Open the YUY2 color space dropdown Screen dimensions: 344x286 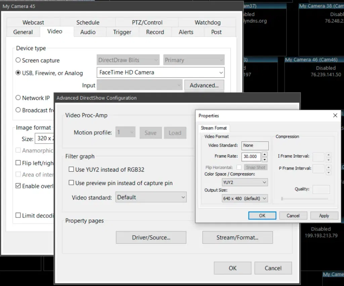tap(245, 182)
